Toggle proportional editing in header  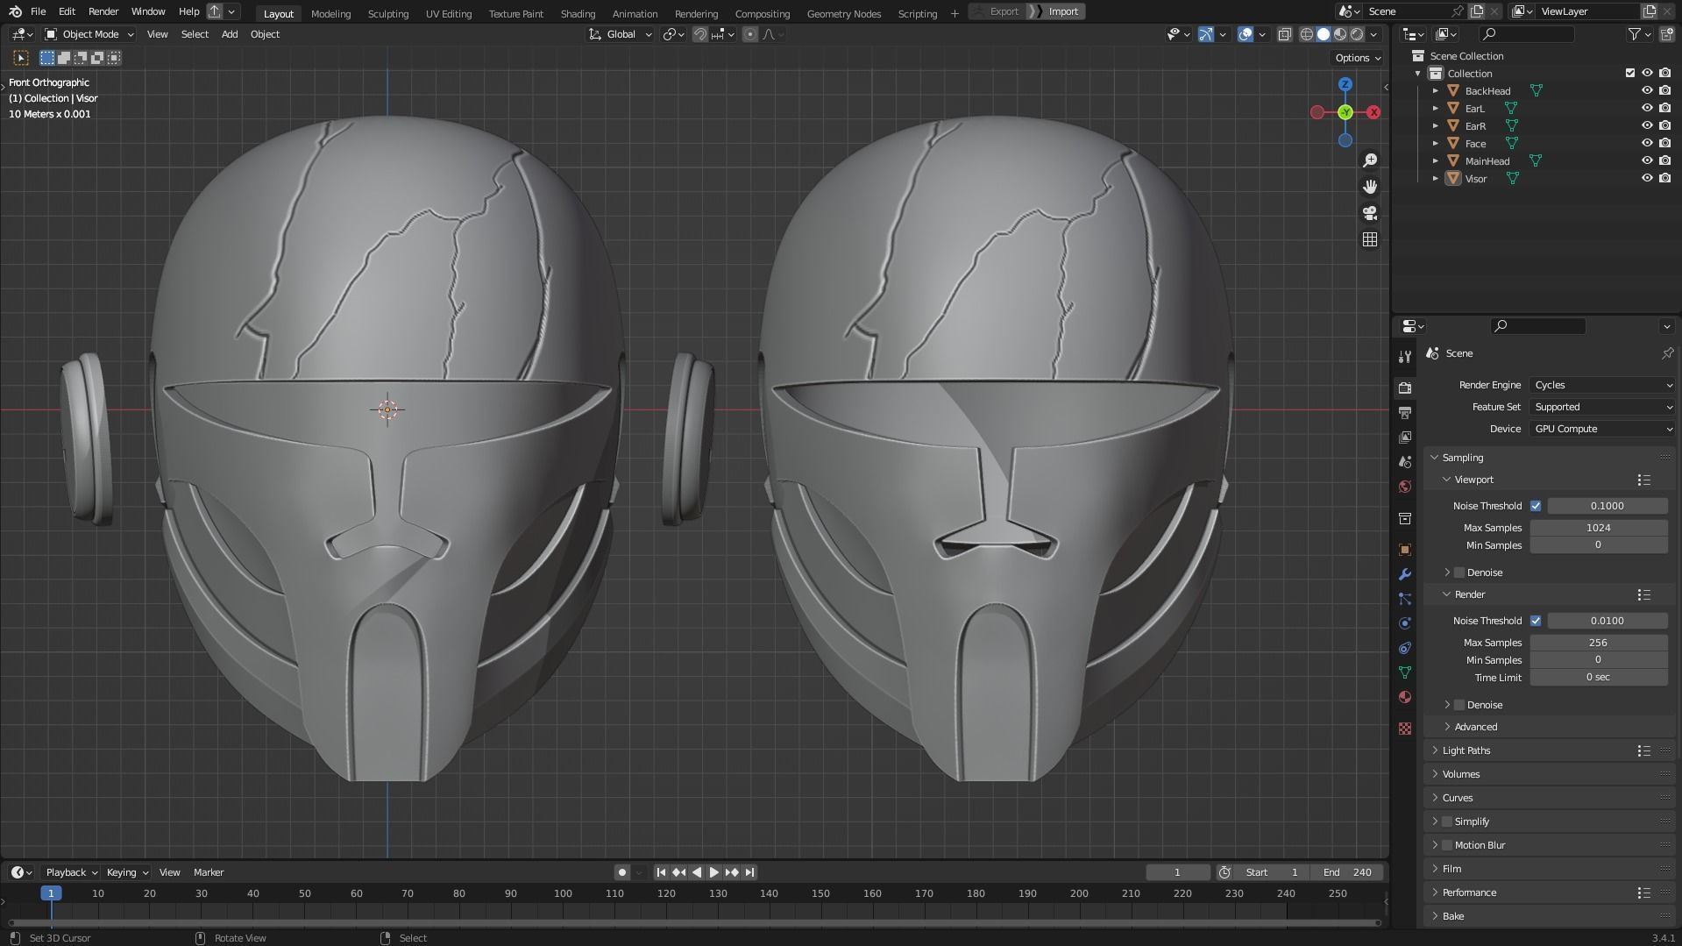749,34
